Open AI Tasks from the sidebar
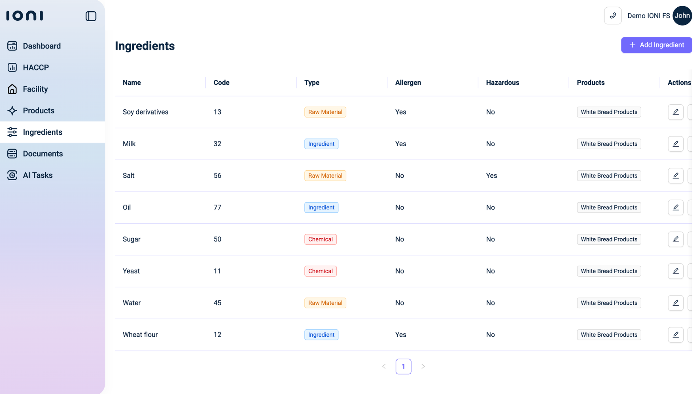Image resolution: width=700 pixels, height=394 pixels. pos(38,175)
